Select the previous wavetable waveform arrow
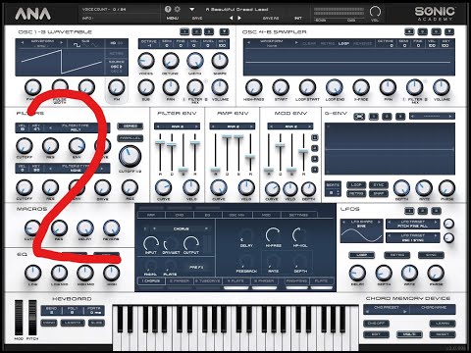The height and width of the screenshot is (353, 471). (x=23, y=42)
